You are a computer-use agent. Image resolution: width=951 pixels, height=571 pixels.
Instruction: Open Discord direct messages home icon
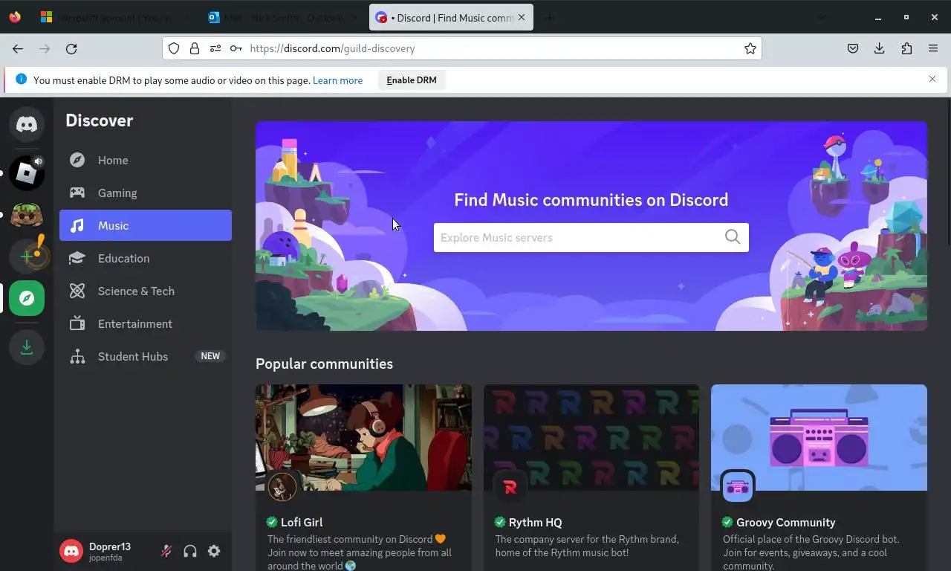pos(27,124)
